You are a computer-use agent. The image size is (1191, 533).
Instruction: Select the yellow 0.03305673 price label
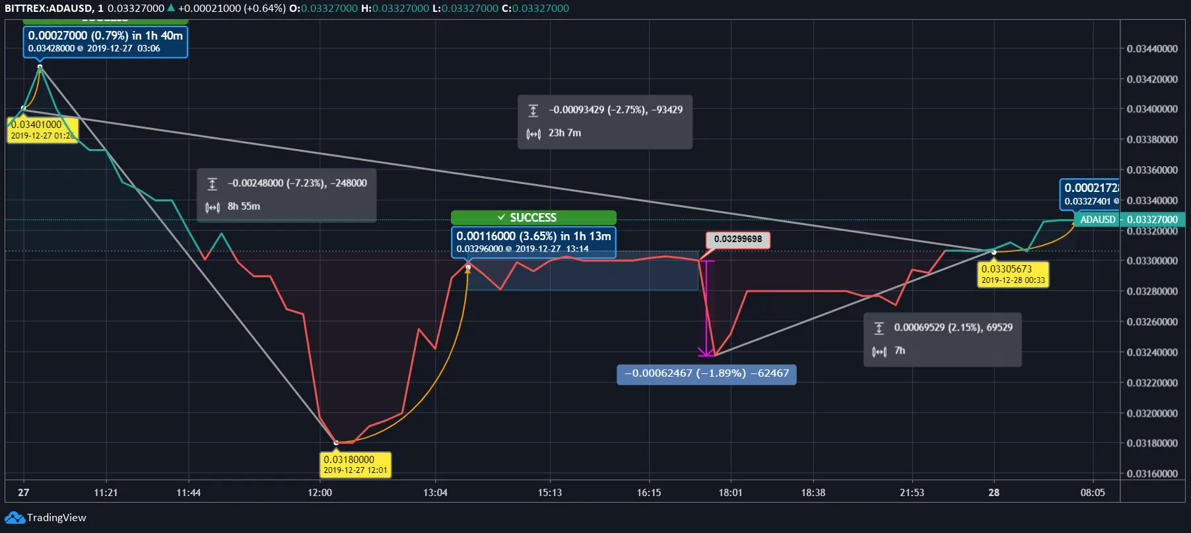(1013, 274)
